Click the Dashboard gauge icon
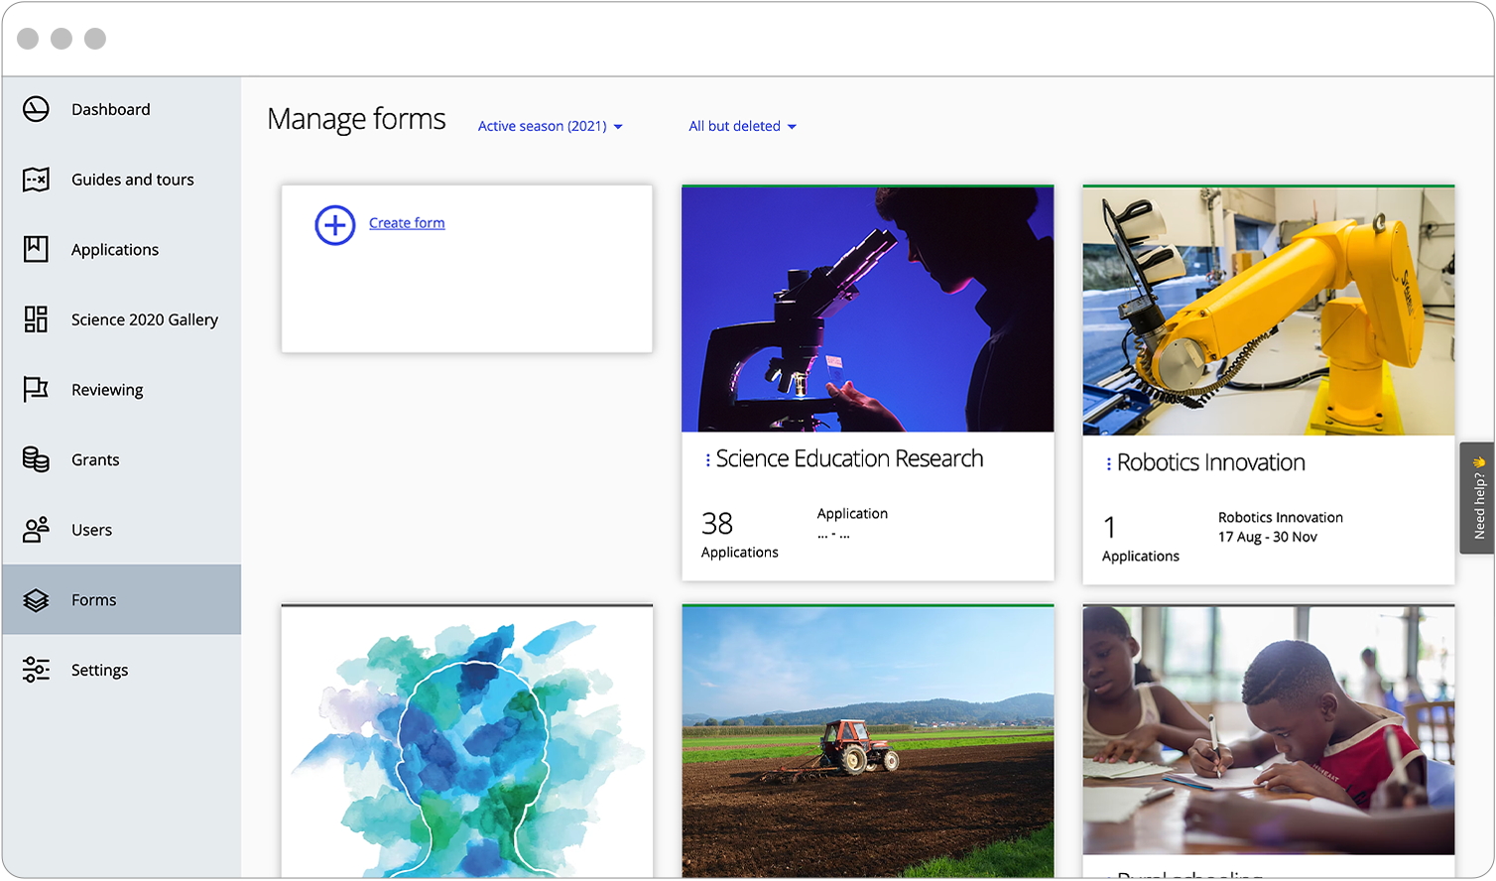This screenshot has height=881, width=1496. pos(36,109)
